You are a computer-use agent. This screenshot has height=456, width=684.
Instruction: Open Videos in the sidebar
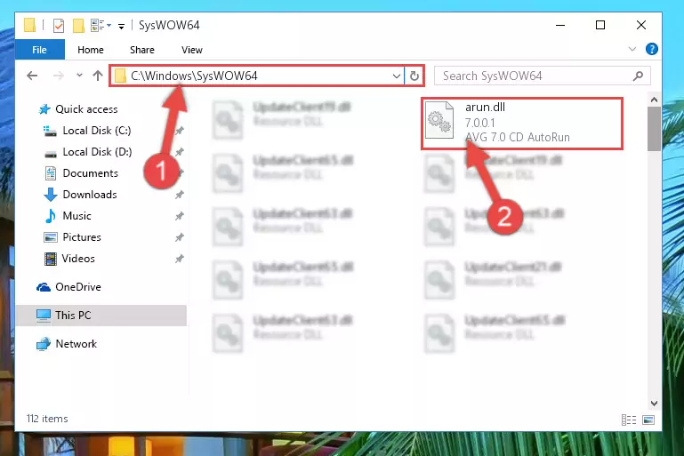click(78, 259)
